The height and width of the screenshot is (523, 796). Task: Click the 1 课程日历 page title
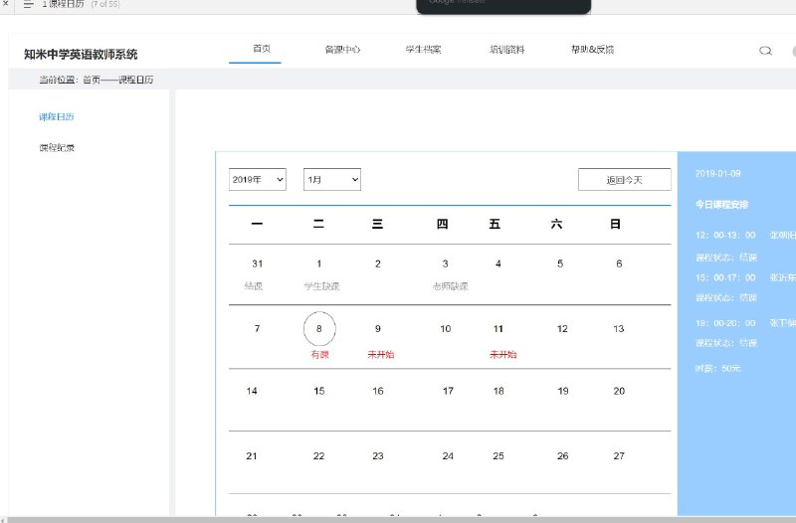click(x=63, y=4)
